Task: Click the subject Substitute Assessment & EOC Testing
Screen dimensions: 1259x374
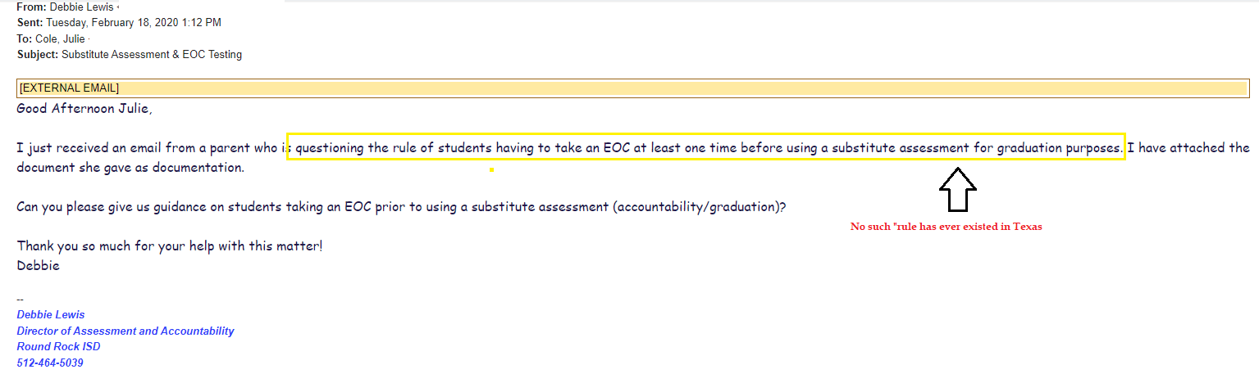Action: point(152,55)
